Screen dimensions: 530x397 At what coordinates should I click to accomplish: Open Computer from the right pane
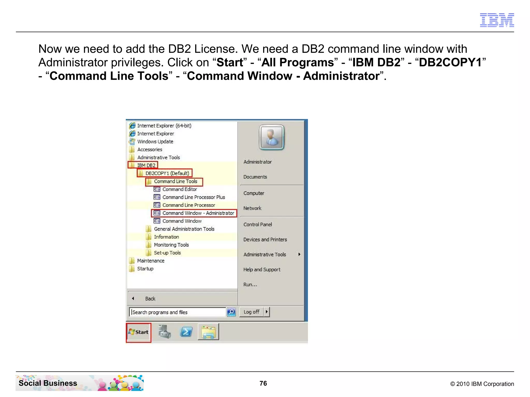pos(254,193)
